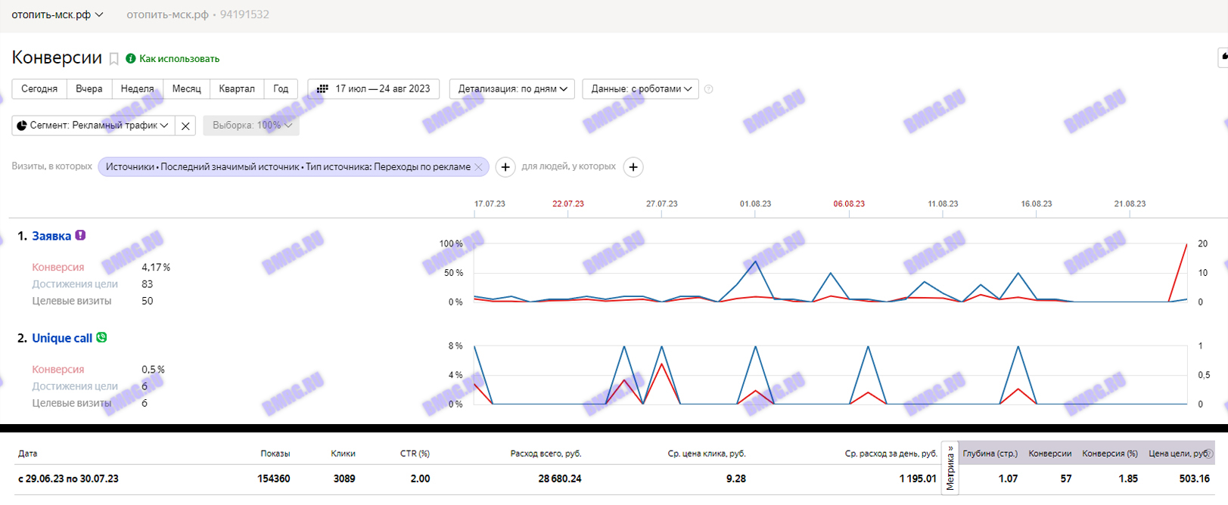Open the Данные: с роботами dropdown

pos(641,88)
